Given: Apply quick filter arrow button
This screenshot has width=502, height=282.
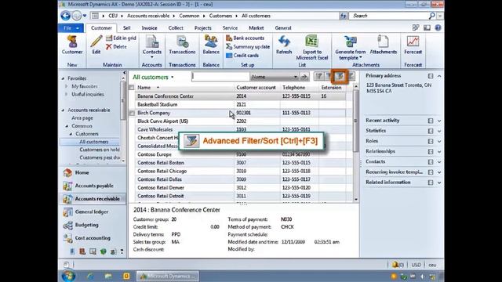Looking at the screenshot, I should click(304, 77).
